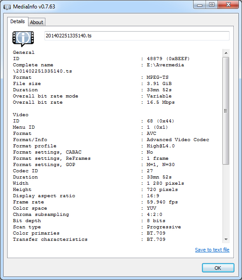Click the '68 (0x44)' video ID value
The image size is (242, 280).
coord(161,121)
